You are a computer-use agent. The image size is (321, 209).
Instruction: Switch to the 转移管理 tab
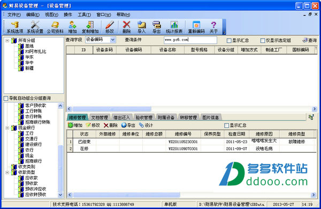pyautogui.click(x=188, y=117)
